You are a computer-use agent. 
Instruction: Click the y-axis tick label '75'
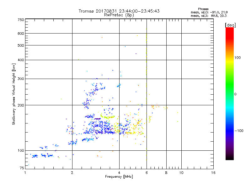tap(22, 168)
